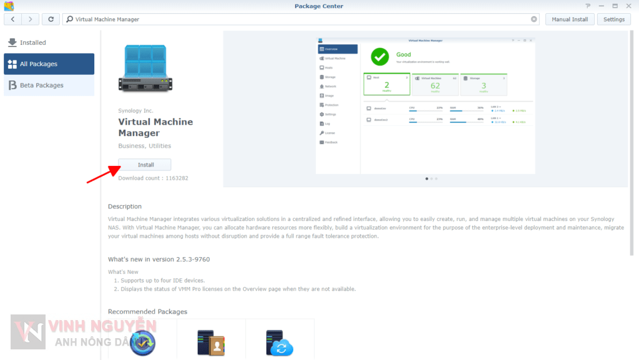Clear the search field text

[x=534, y=19]
